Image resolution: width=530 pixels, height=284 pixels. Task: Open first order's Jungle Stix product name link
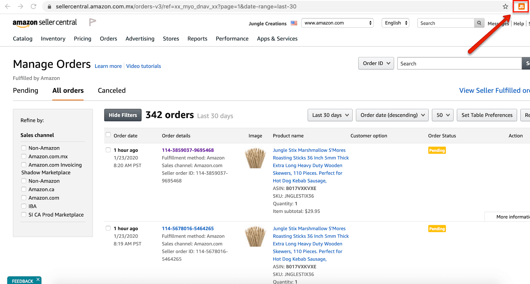click(x=311, y=166)
